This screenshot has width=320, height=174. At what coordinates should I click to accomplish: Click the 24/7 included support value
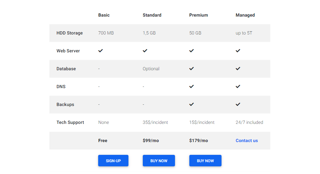click(249, 122)
